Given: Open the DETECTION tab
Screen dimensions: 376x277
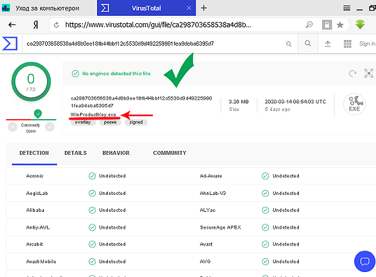Looking at the screenshot, I should [x=34, y=153].
